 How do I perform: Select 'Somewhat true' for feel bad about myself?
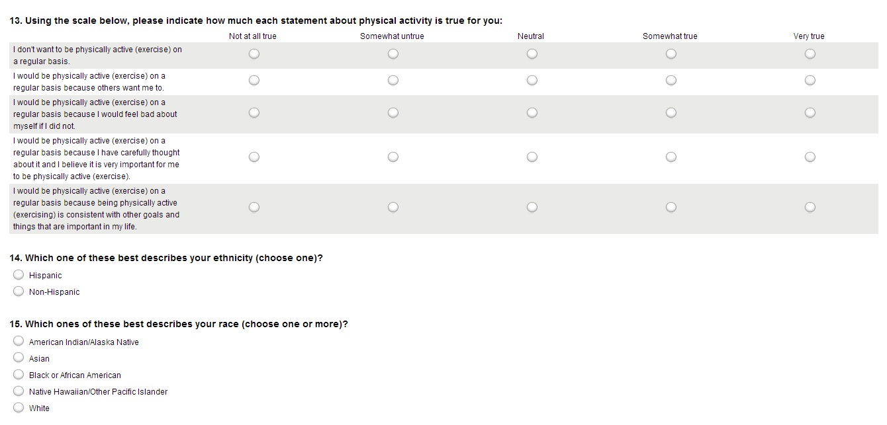pyautogui.click(x=671, y=113)
